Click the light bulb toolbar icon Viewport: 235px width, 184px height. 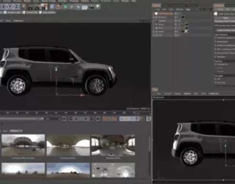click(x=98, y=7)
